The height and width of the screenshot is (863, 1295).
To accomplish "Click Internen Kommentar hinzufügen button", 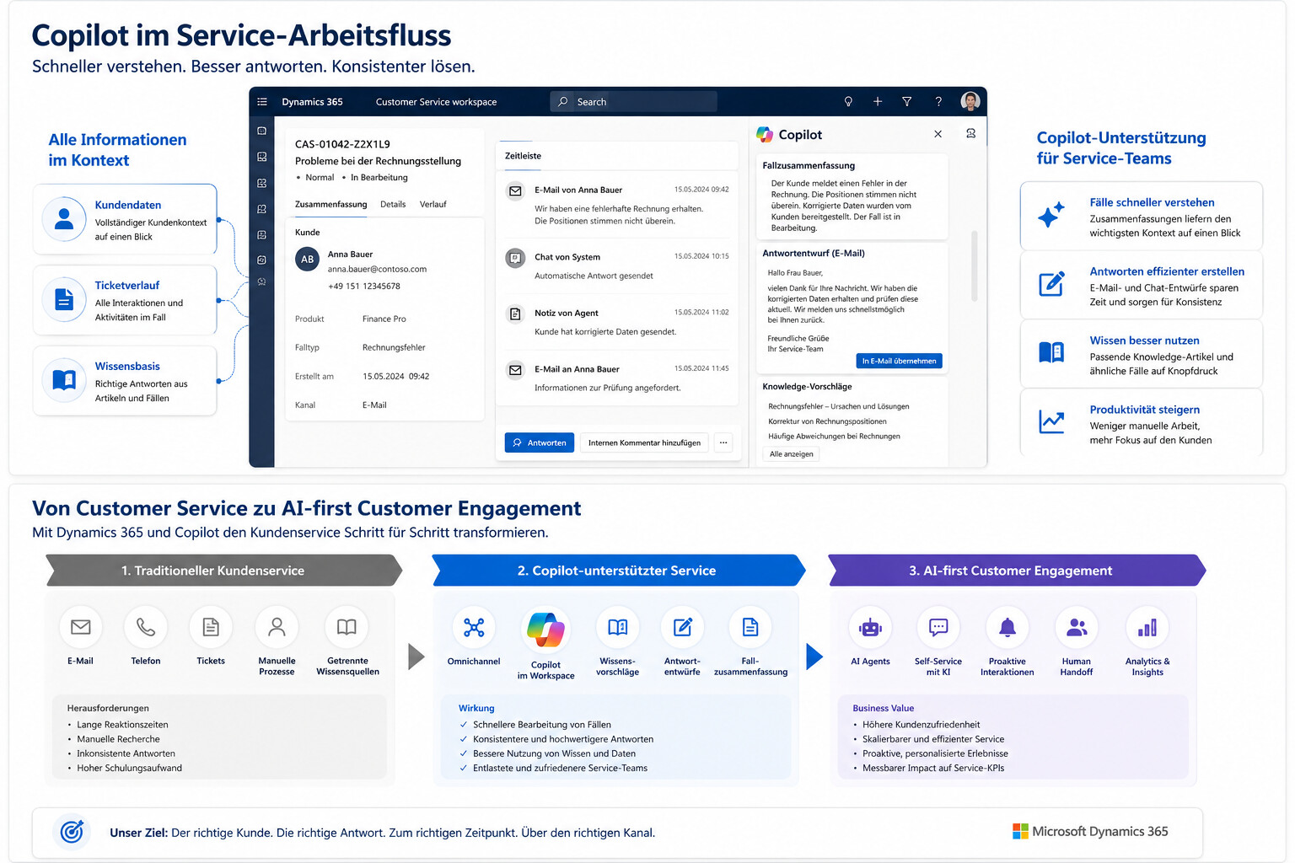I will (x=644, y=442).
